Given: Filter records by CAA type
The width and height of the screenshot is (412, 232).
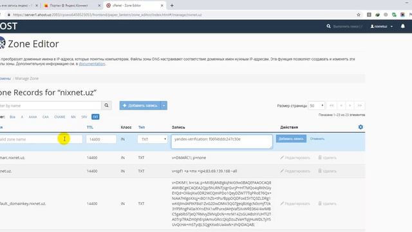Looking at the screenshot, I should coord(46,117).
